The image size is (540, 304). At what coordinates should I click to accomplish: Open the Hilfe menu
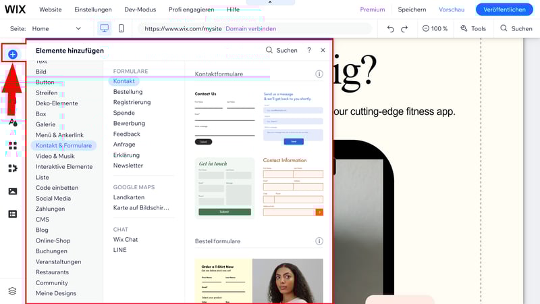pos(233,9)
